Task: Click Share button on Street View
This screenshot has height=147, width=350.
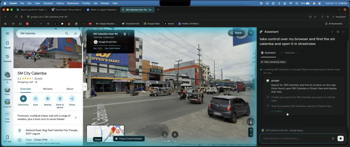Action: (x=236, y=33)
